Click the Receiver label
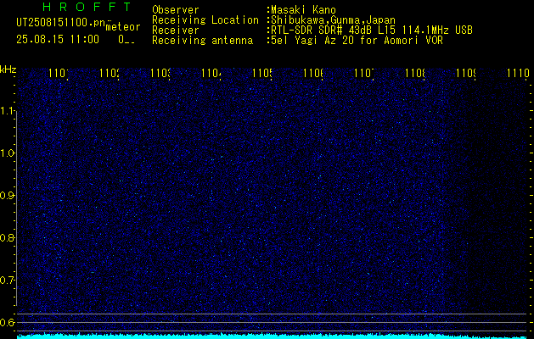 pos(176,31)
